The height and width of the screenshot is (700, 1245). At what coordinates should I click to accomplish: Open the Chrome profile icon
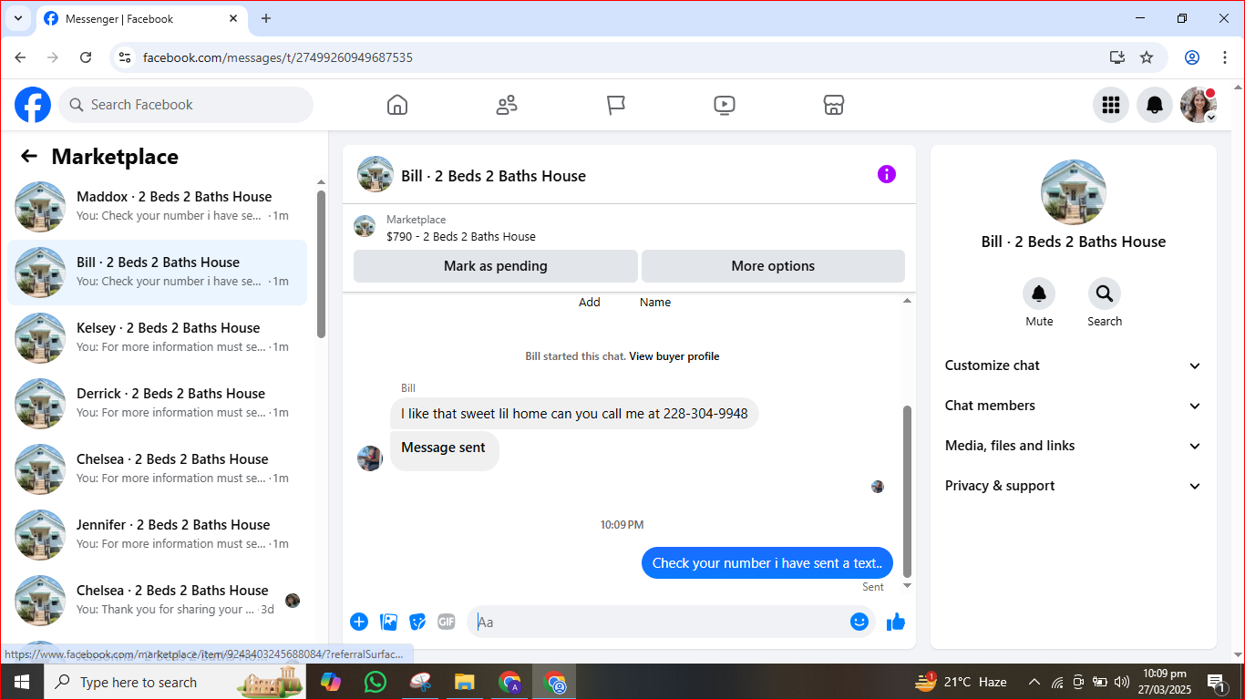click(1192, 57)
